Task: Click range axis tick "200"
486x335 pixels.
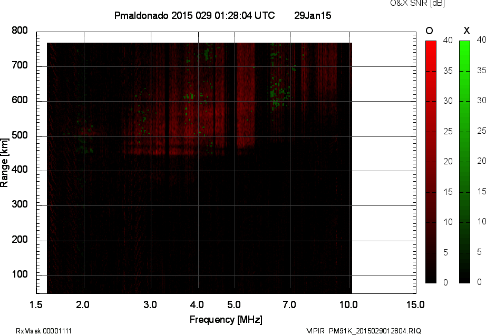Action: click(20, 239)
